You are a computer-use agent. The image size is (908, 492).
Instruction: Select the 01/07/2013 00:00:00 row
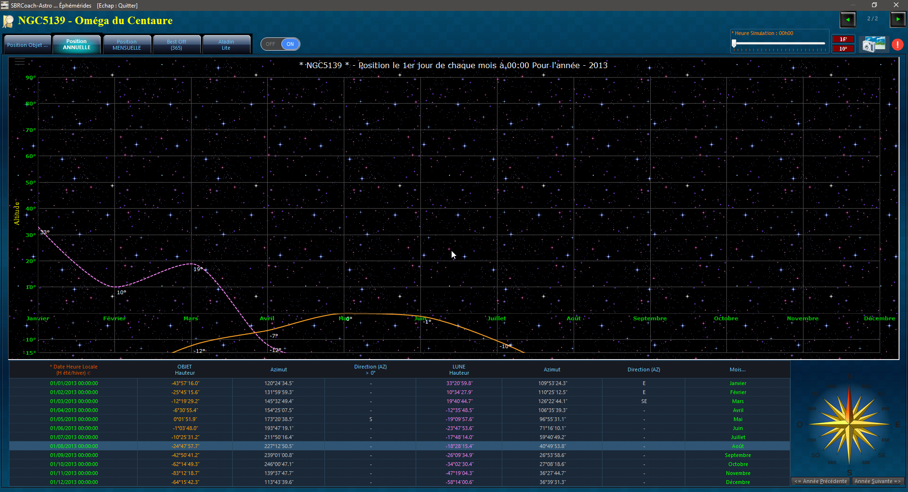pos(400,437)
